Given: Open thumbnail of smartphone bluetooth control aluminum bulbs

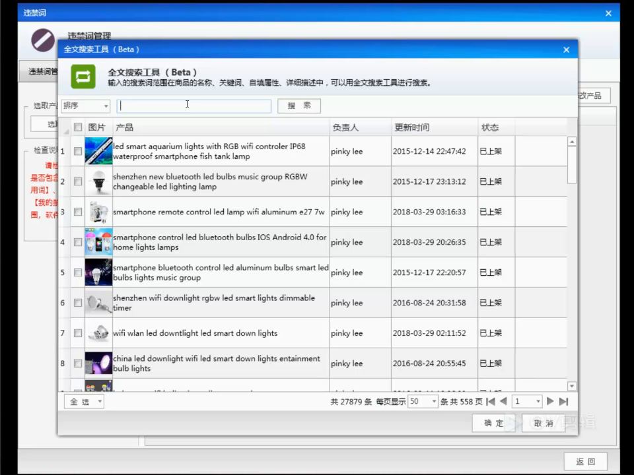Looking at the screenshot, I should point(98,272).
